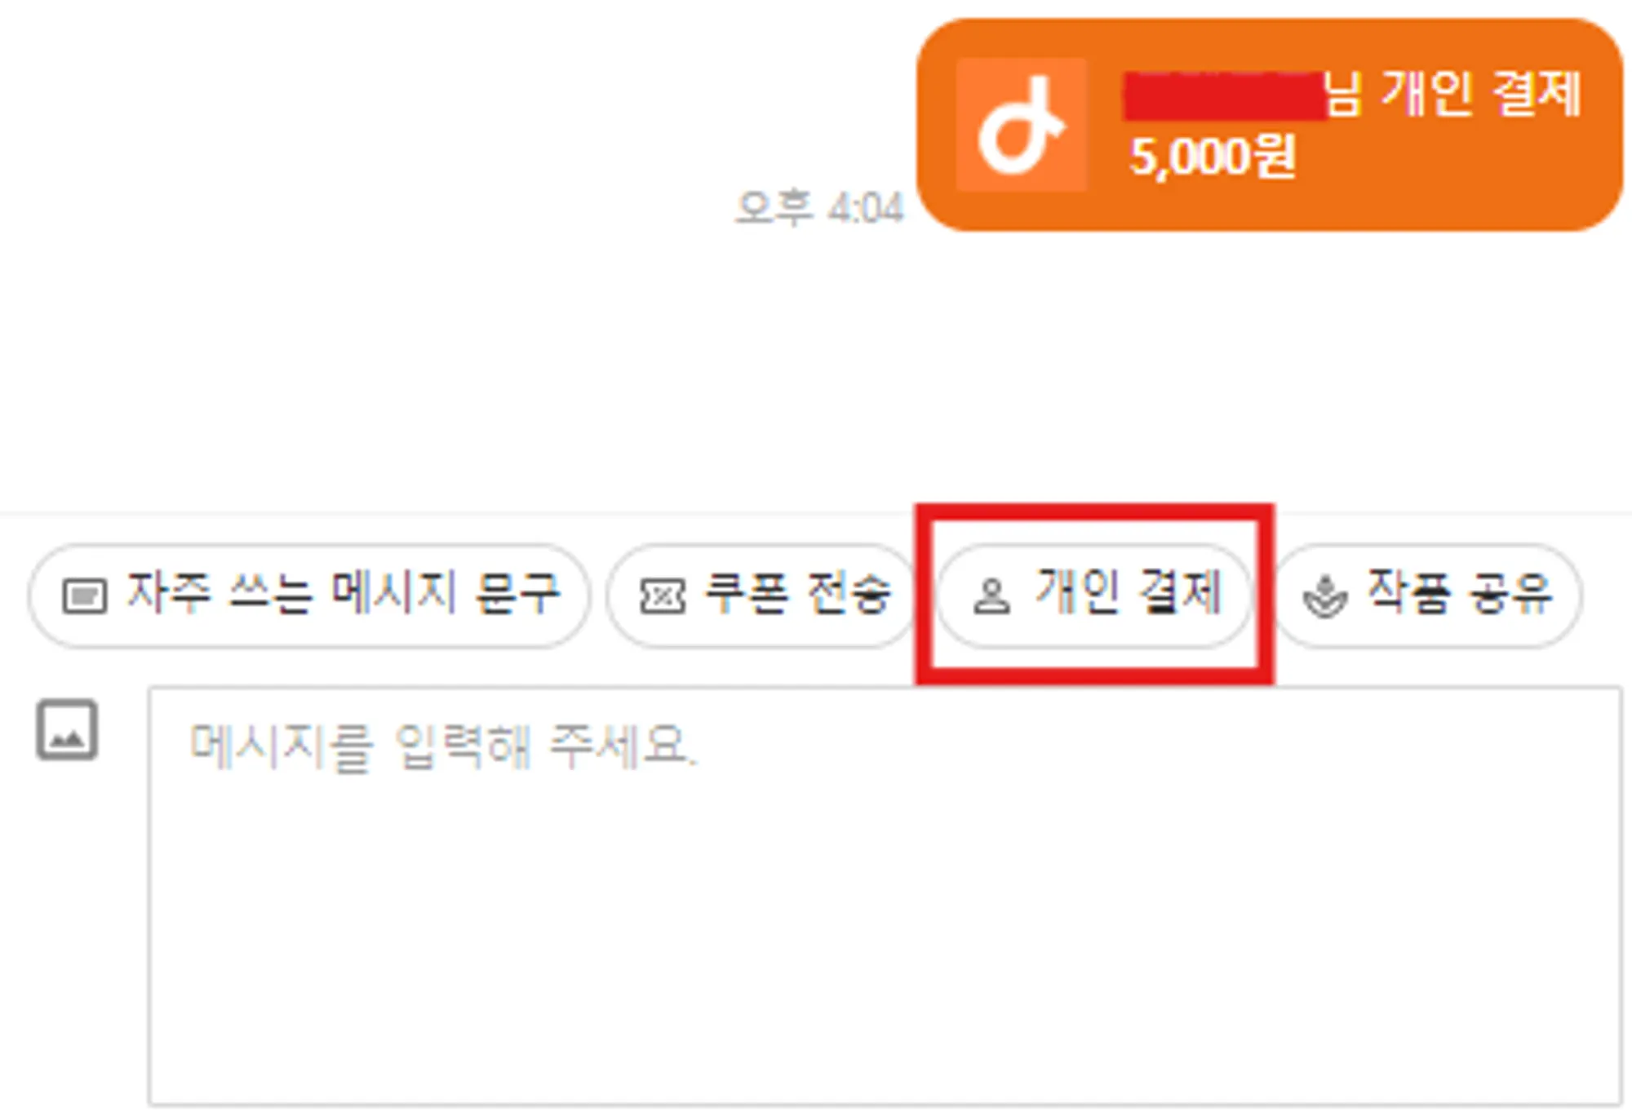Viewport: 1632px width, 1116px height.
Task: Click the 님 개인 결제 title text
Action: (1453, 94)
